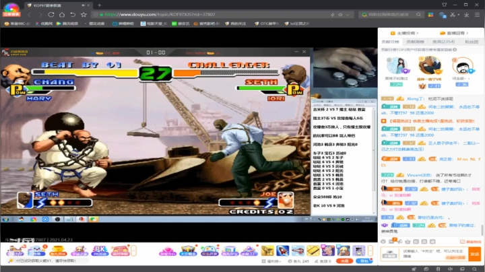Expand the screenshot tool dropdown arrow

pos(459,15)
